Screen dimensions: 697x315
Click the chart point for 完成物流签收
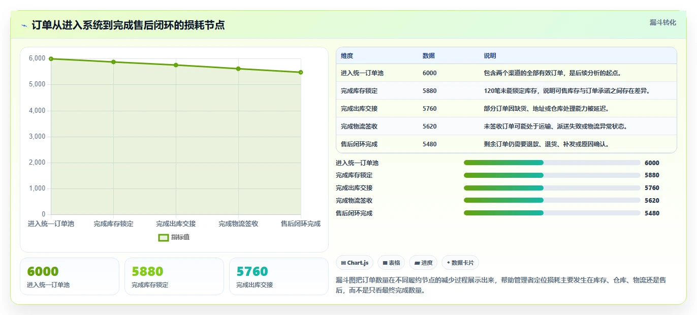pos(238,69)
